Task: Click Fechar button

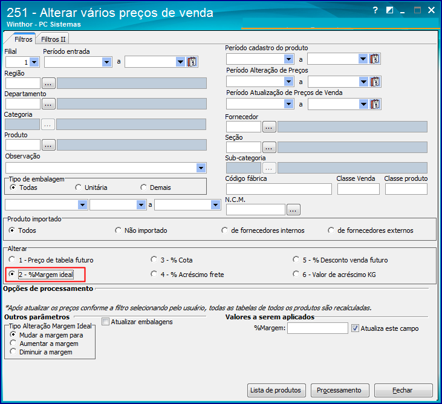Action: point(403,390)
